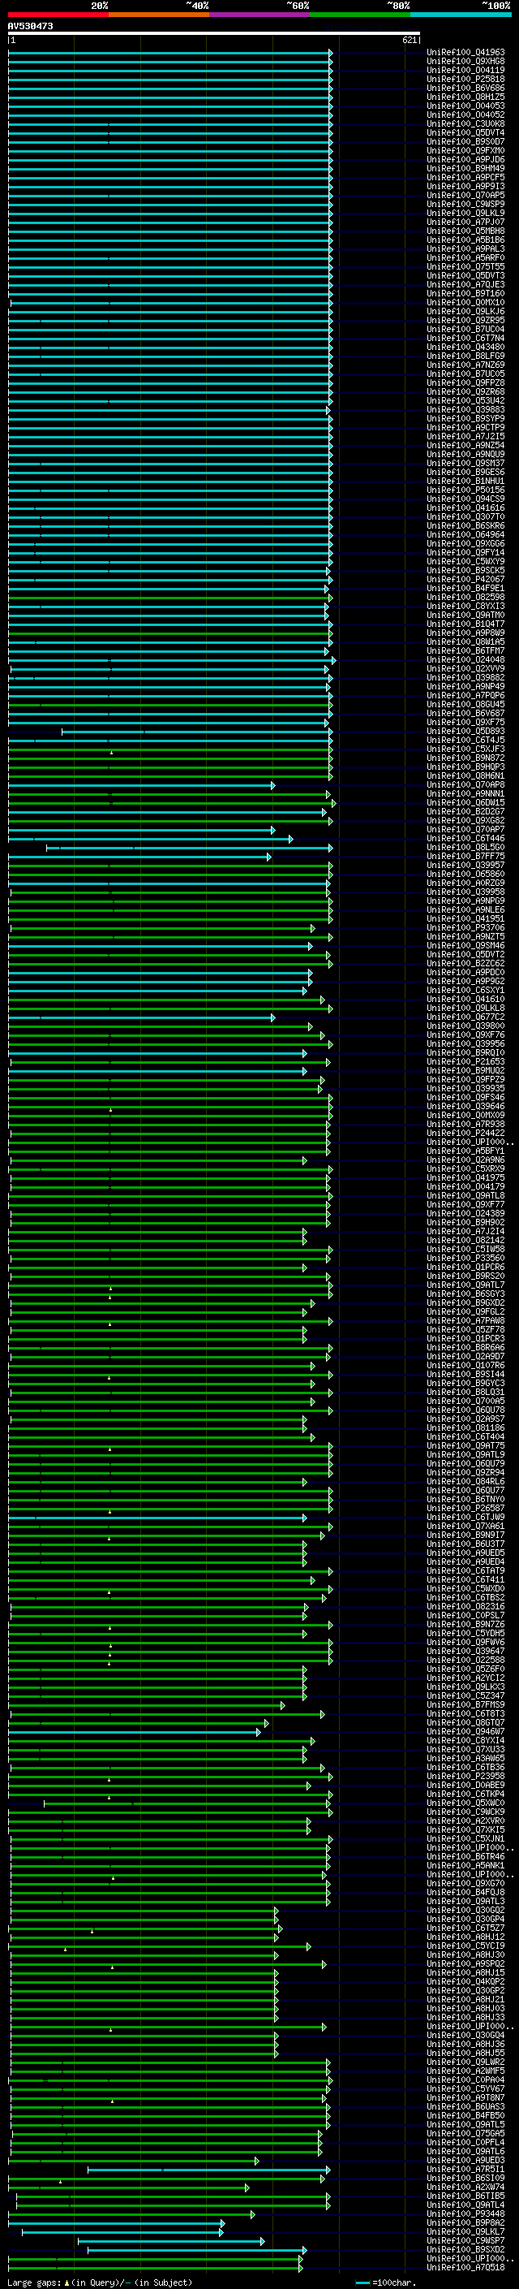Select hit label UniRef100_Q5D893
The width and height of the screenshot is (519, 2289).
tap(465, 732)
